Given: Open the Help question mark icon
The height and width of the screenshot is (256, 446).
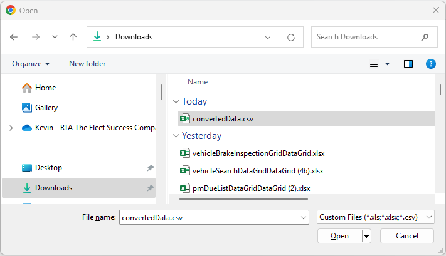Looking at the screenshot, I should click(x=430, y=64).
